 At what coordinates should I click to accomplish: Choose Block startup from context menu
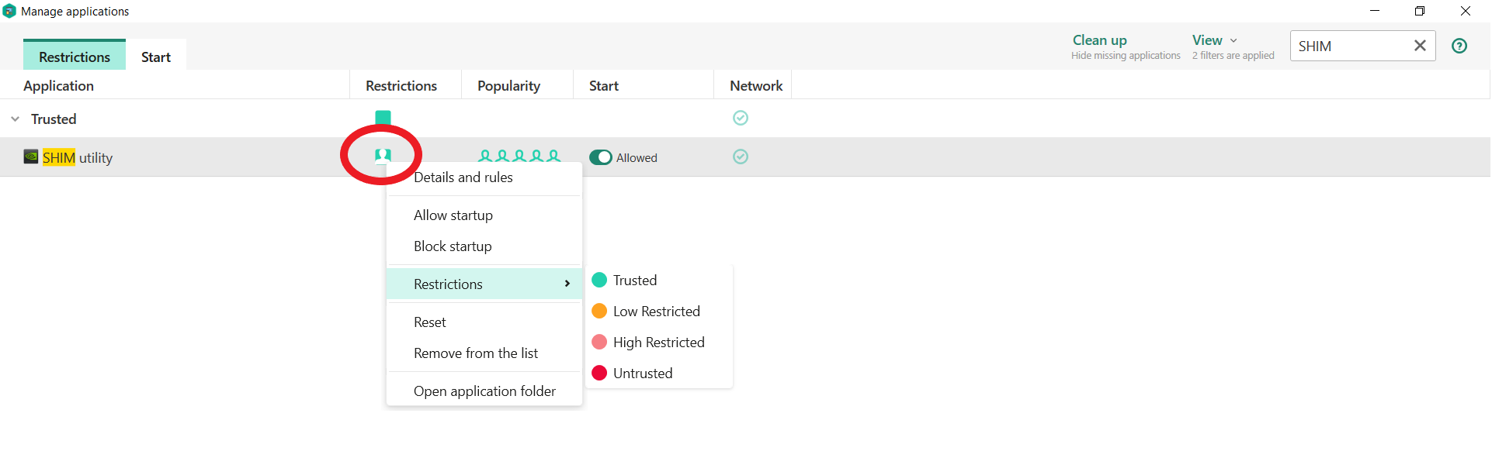click(x=453, y=246)
